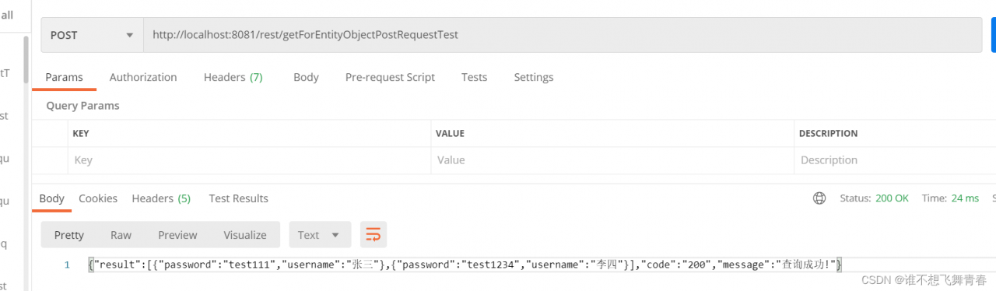Open the Text format dropdown
The image size is (996, 291).
[319, 235]
